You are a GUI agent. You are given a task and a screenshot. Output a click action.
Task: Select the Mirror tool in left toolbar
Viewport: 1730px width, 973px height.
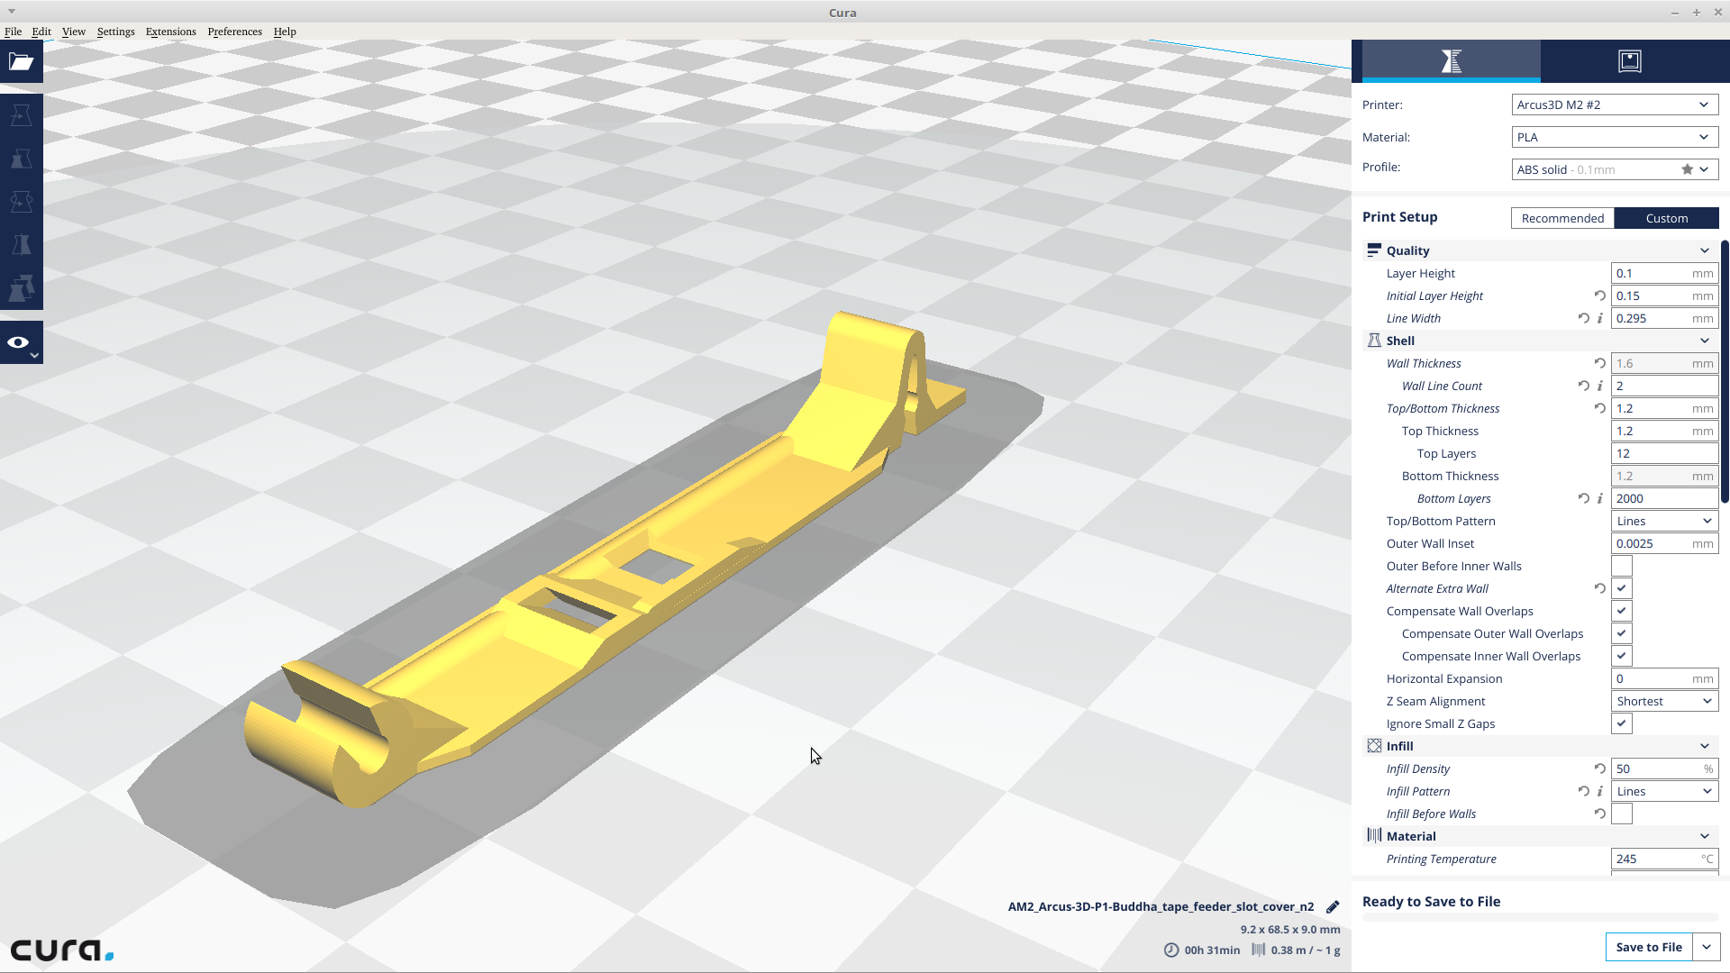coord(22,245)
